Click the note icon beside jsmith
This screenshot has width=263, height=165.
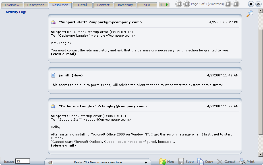[53, 75]
